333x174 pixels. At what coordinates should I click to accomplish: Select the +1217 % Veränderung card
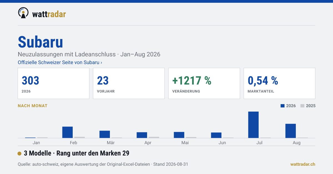pyautogui.click(x=204, y=83)
